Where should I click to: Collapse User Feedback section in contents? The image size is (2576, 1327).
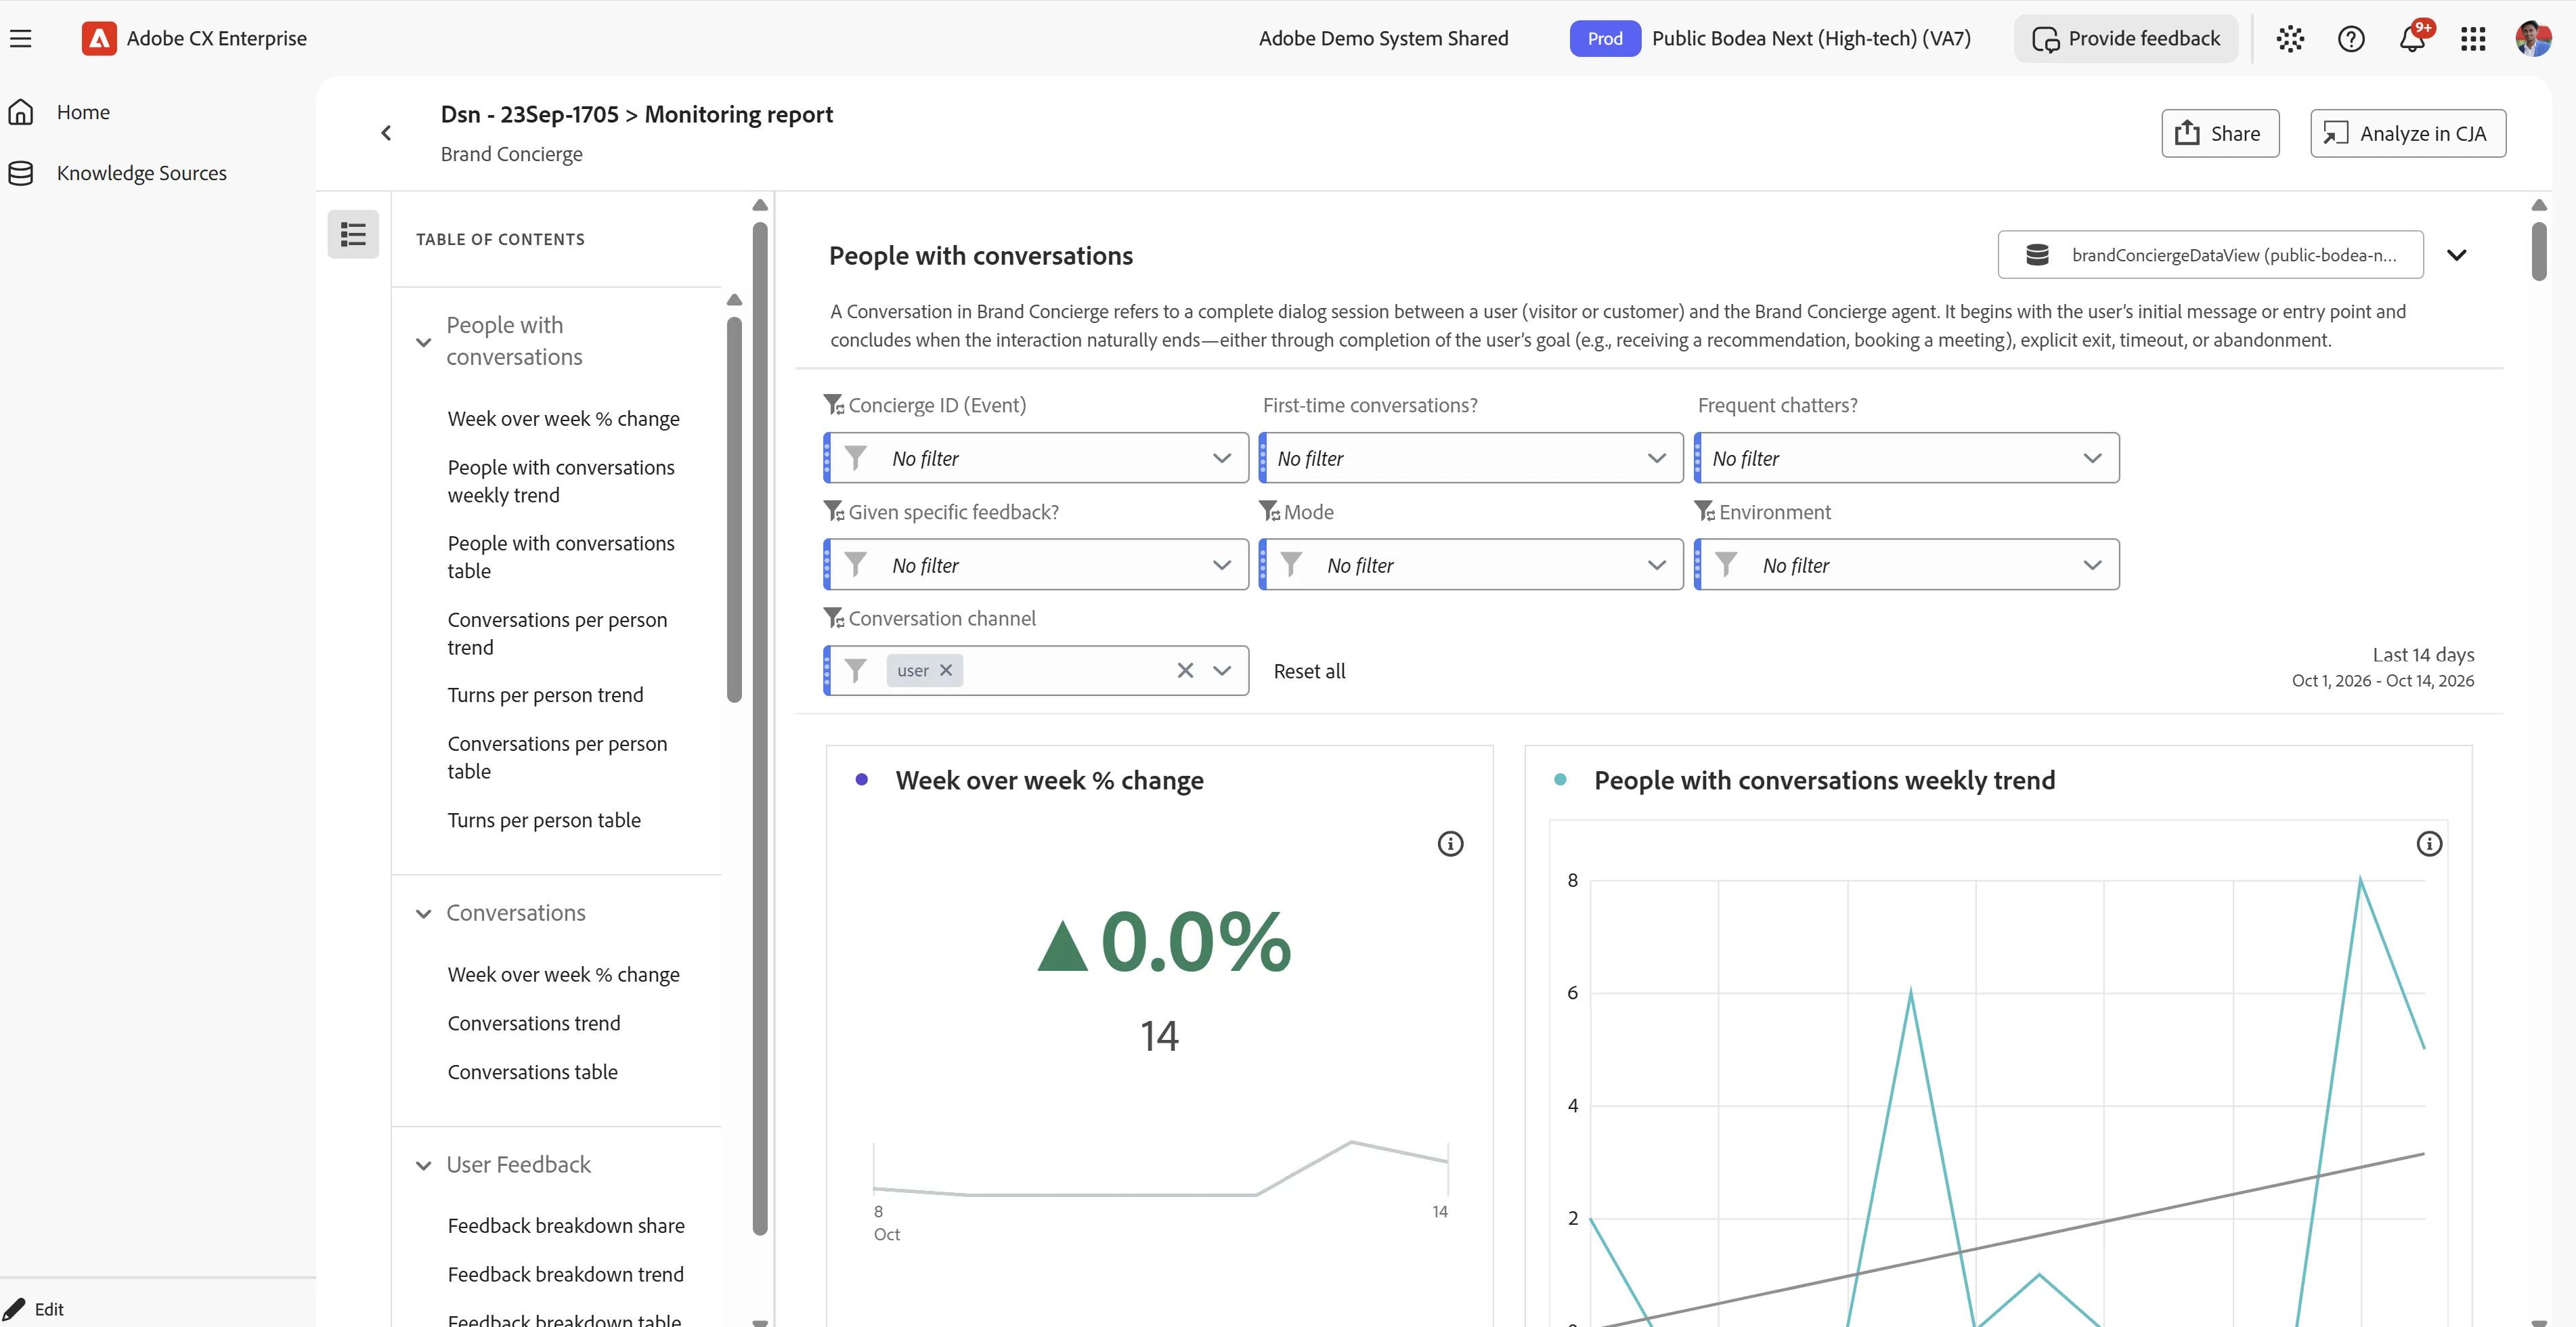point(423,1165)
